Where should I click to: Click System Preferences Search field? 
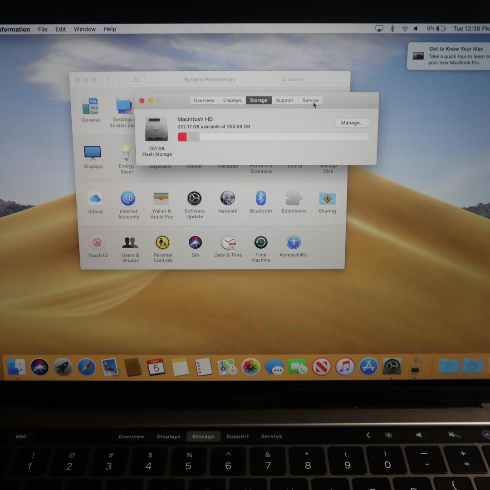313,79
